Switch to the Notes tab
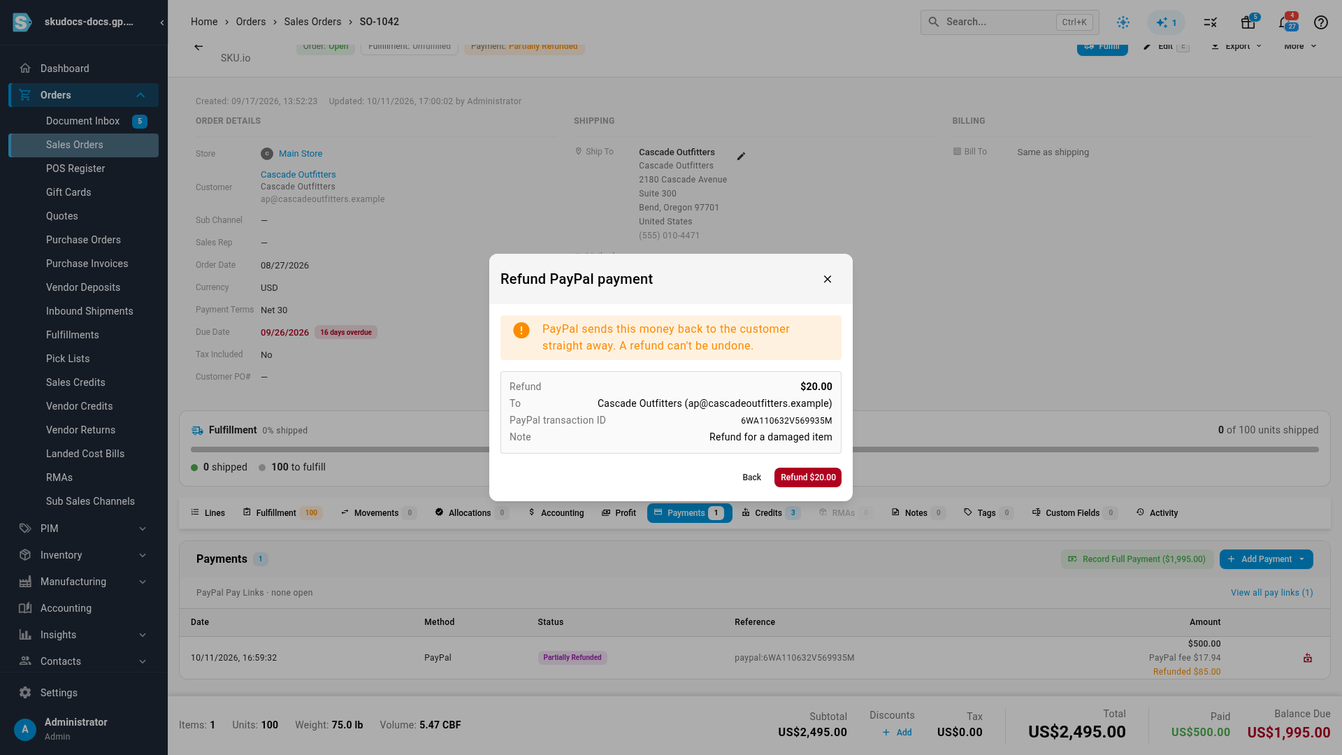 (918, 513)
